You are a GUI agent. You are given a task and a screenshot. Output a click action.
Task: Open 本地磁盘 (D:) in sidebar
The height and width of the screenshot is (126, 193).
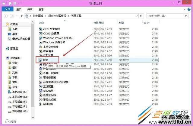pyautogui.click(x=20, y=97)
